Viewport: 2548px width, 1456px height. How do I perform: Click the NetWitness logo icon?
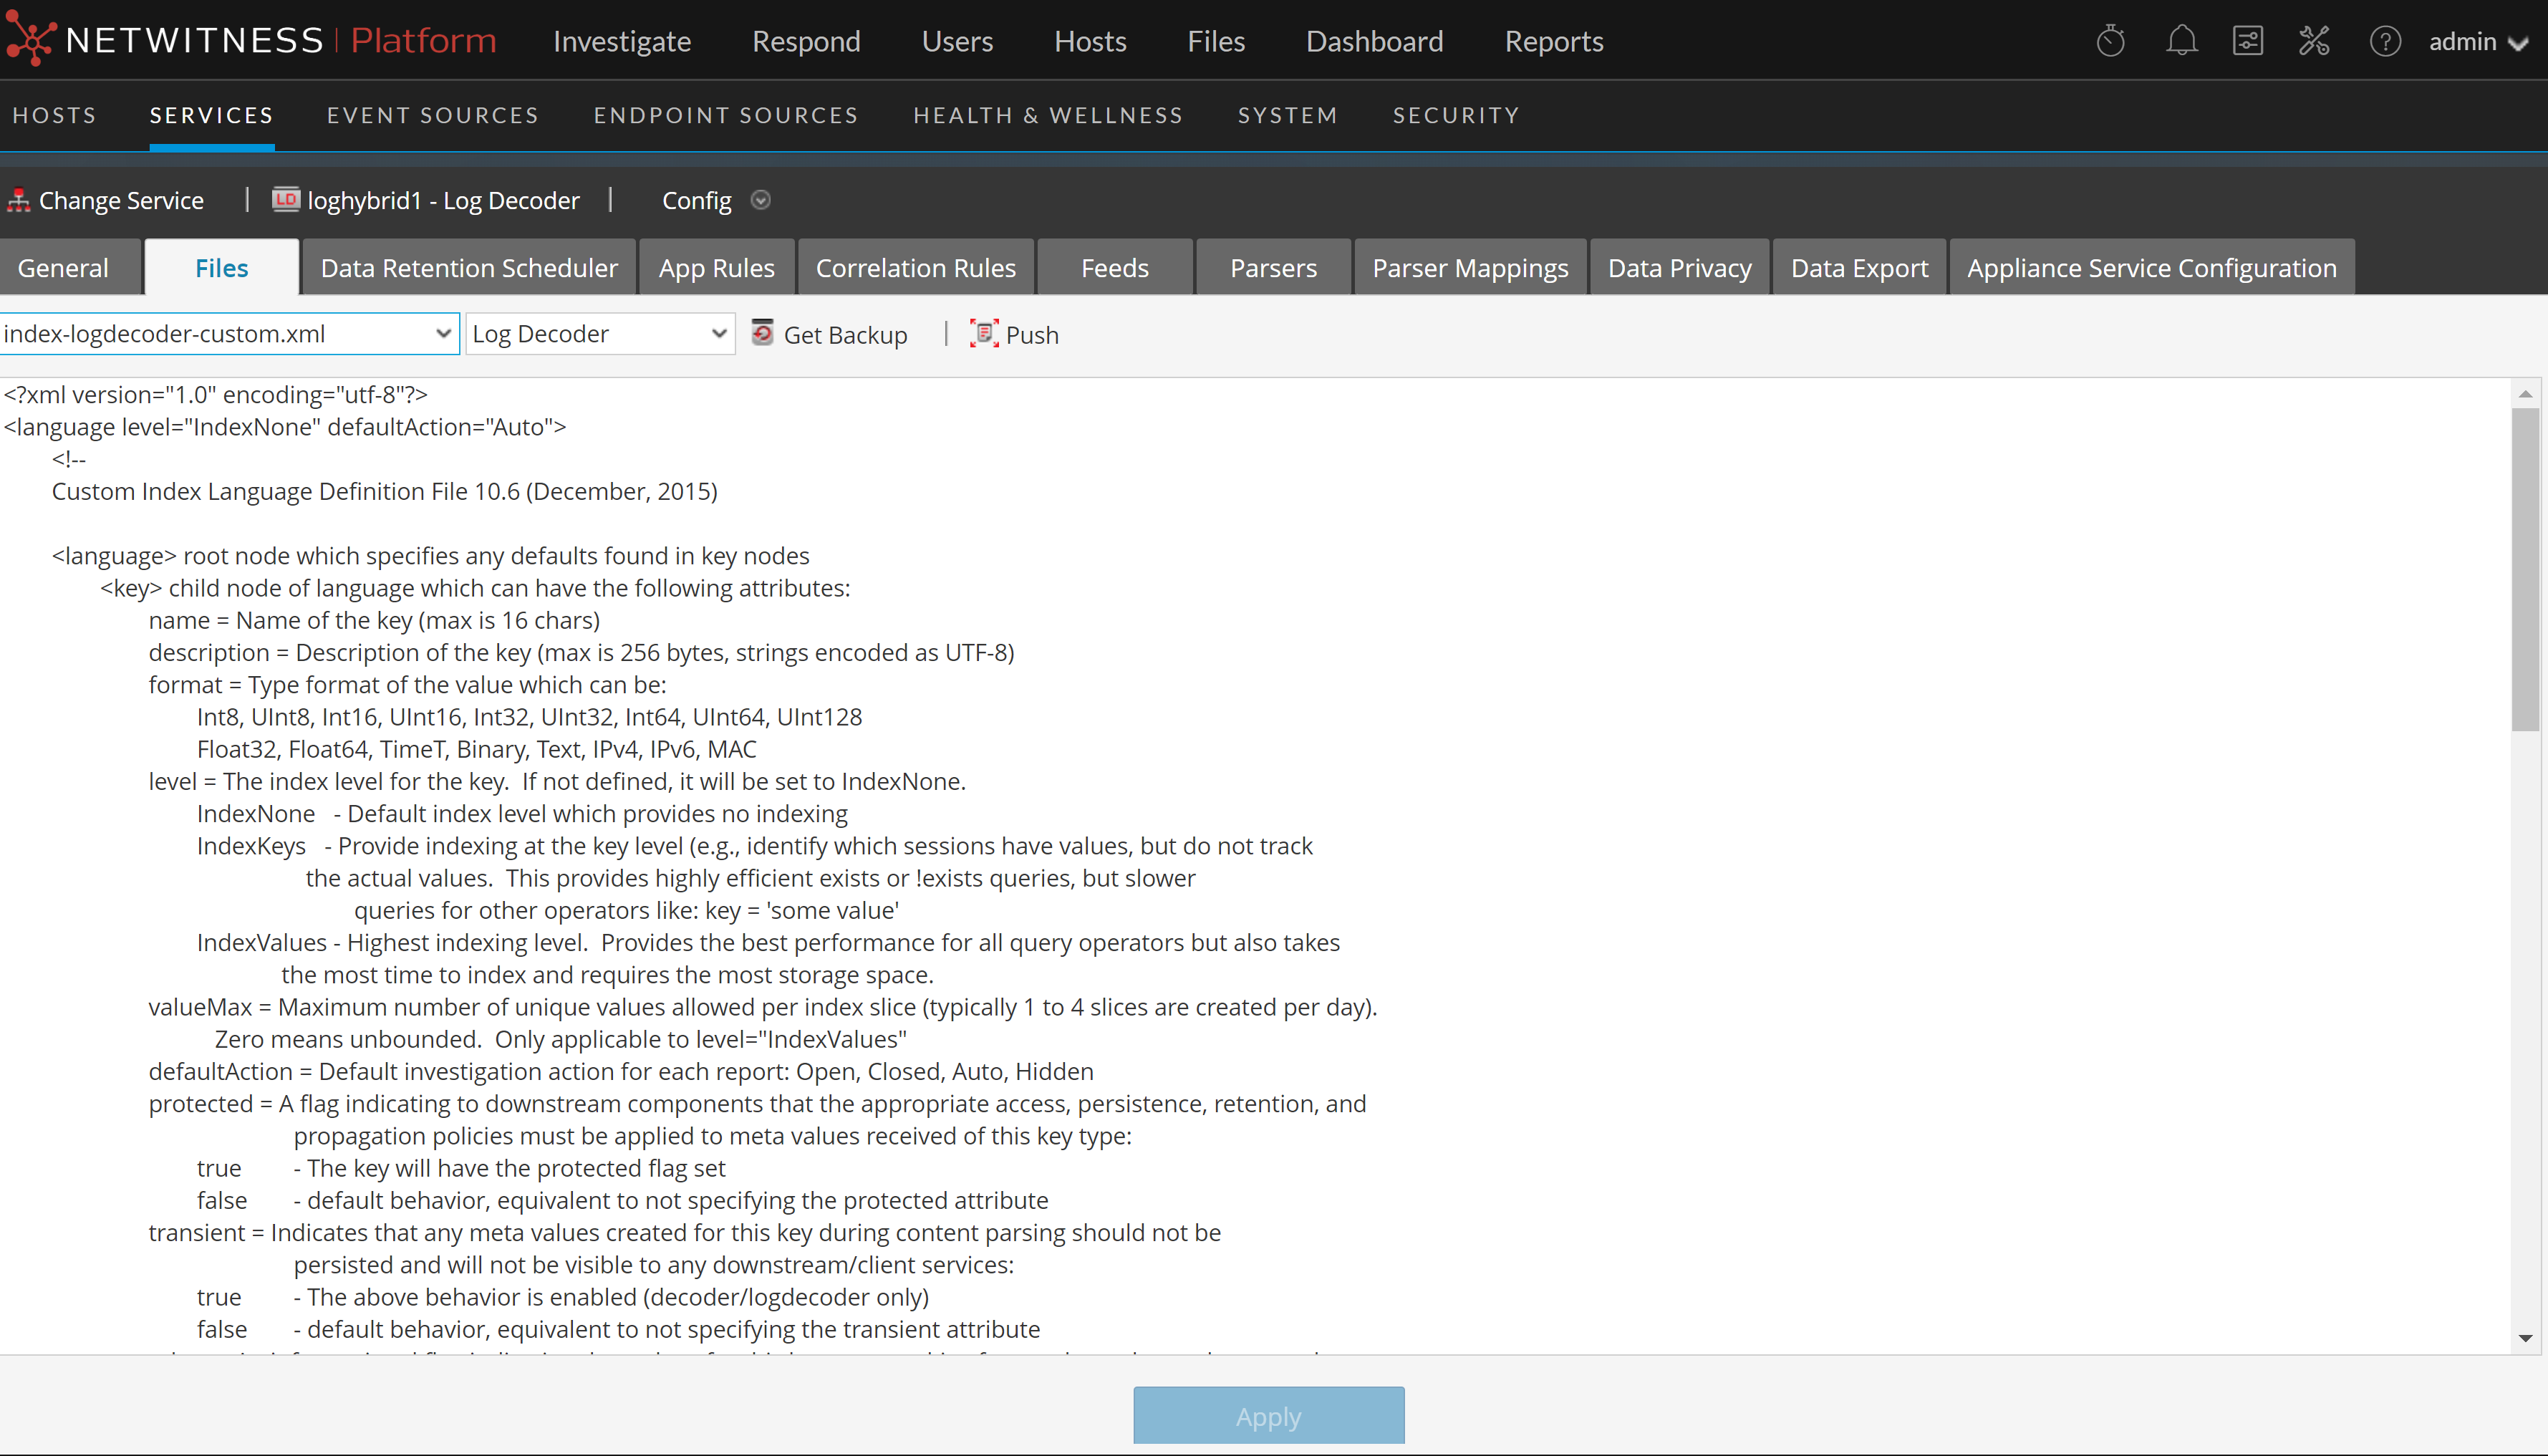pyautogui.click(x=30, y=40)
